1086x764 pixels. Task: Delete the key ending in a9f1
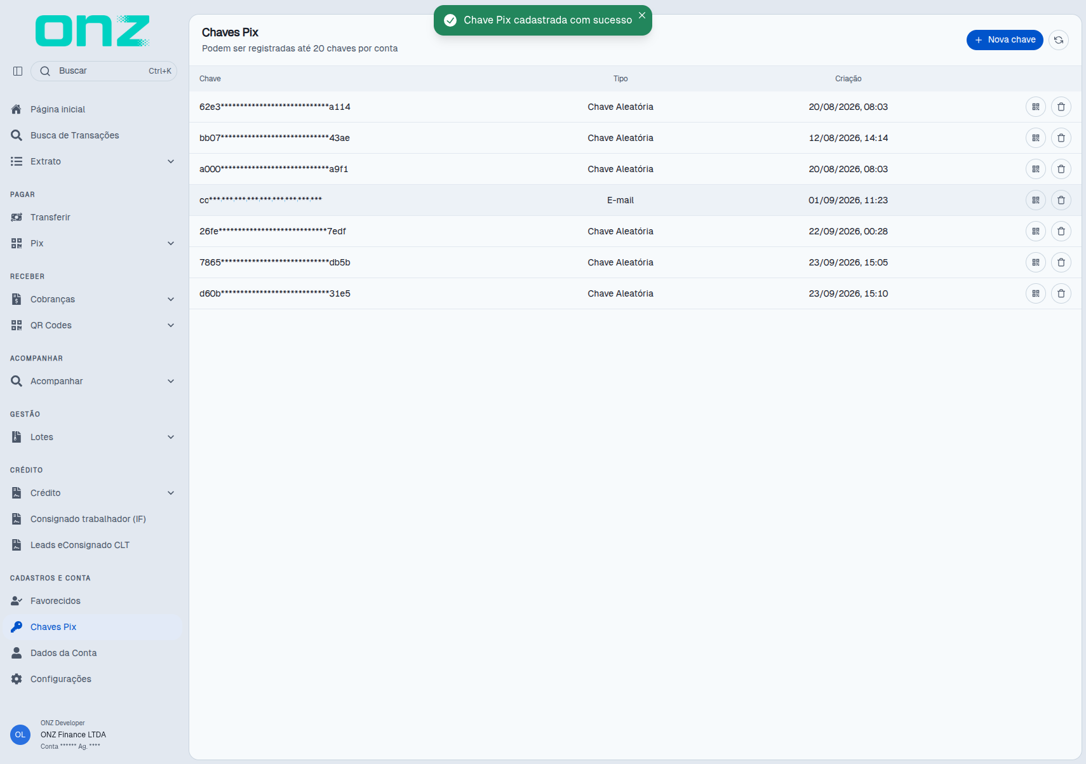[x=1061, y=169]
